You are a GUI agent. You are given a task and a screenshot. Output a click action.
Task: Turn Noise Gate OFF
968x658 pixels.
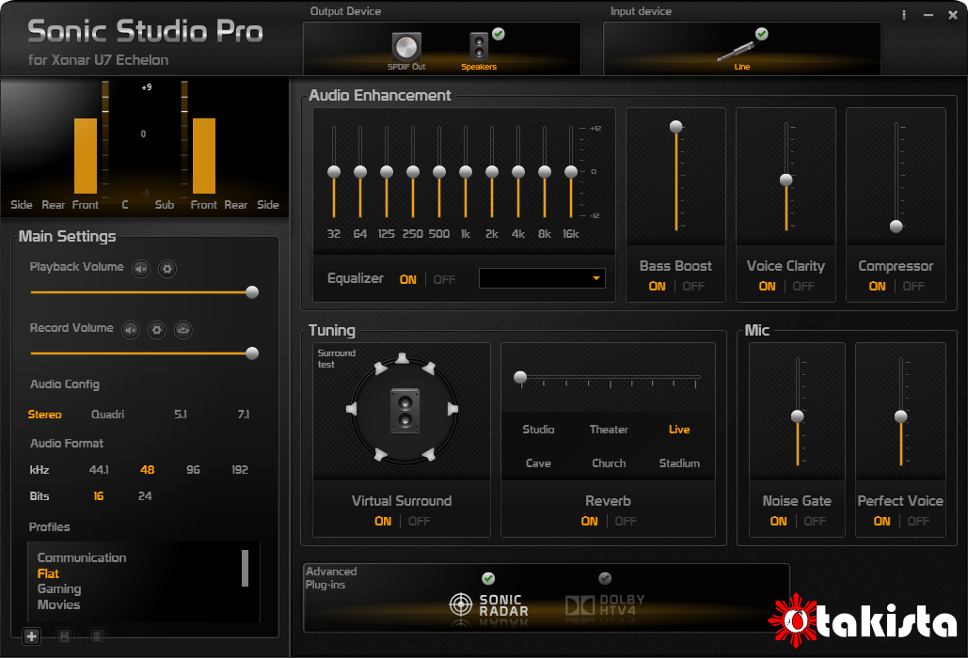coord(815,521)
